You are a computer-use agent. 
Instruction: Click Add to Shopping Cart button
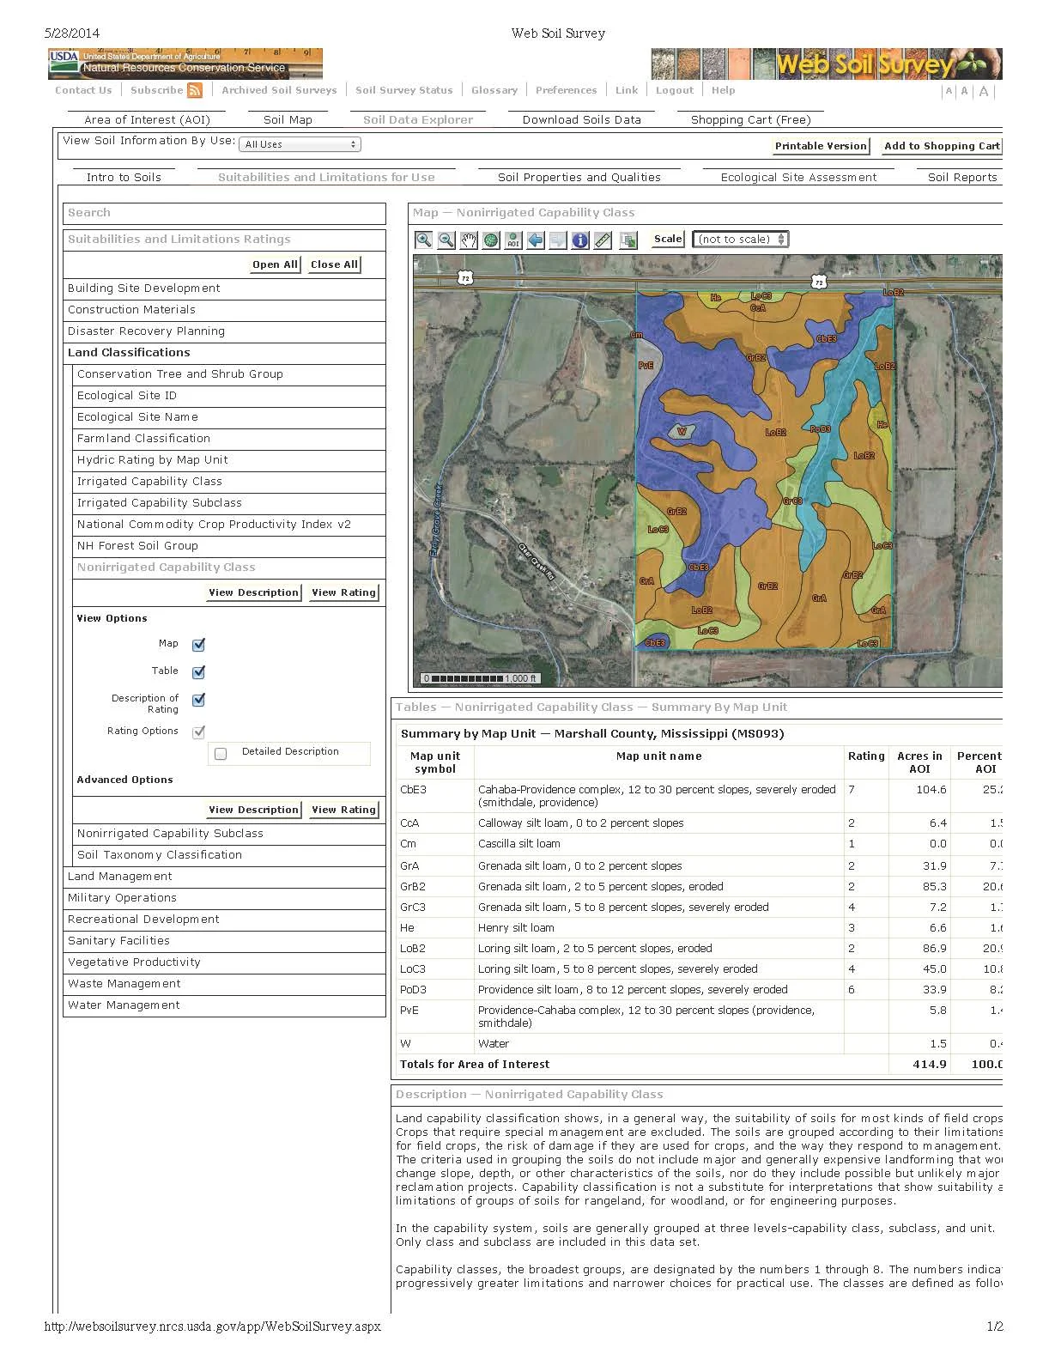coord(942,146)
